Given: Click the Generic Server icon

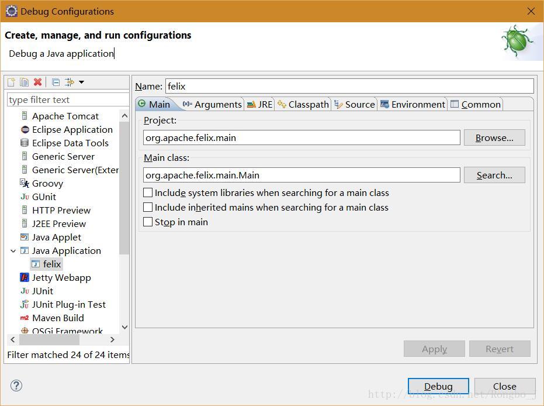Looking at the screenshot, I should 25,156.
